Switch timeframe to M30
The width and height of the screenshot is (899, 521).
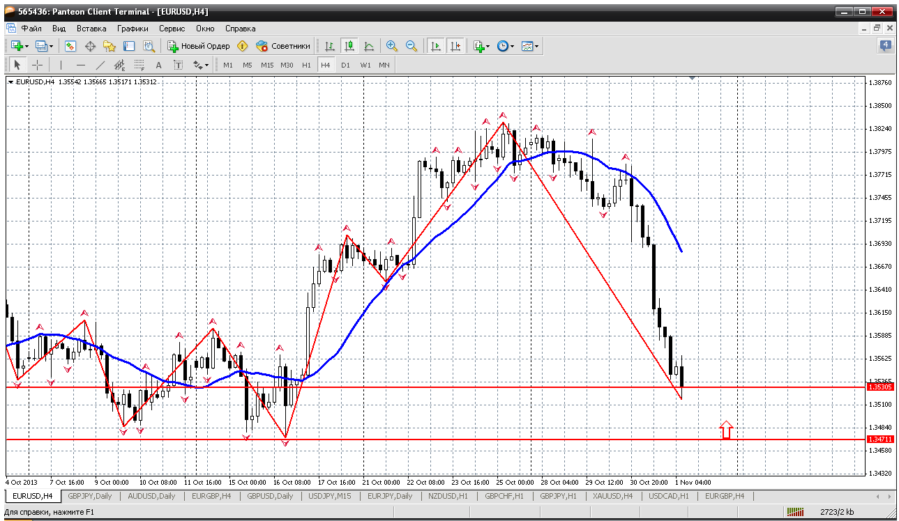[x=287, y=65]
